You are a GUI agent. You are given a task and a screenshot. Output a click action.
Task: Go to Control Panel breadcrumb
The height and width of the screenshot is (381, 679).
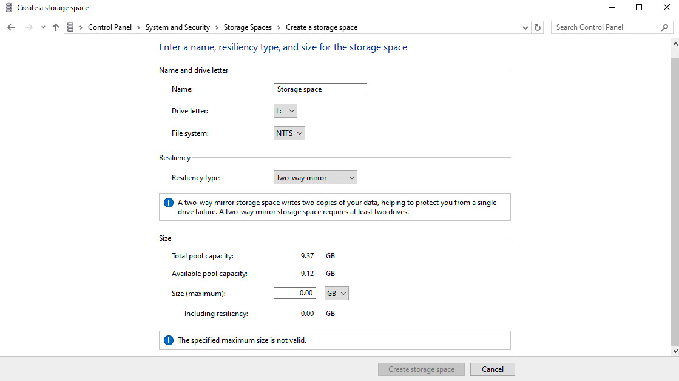click(109, 27)
